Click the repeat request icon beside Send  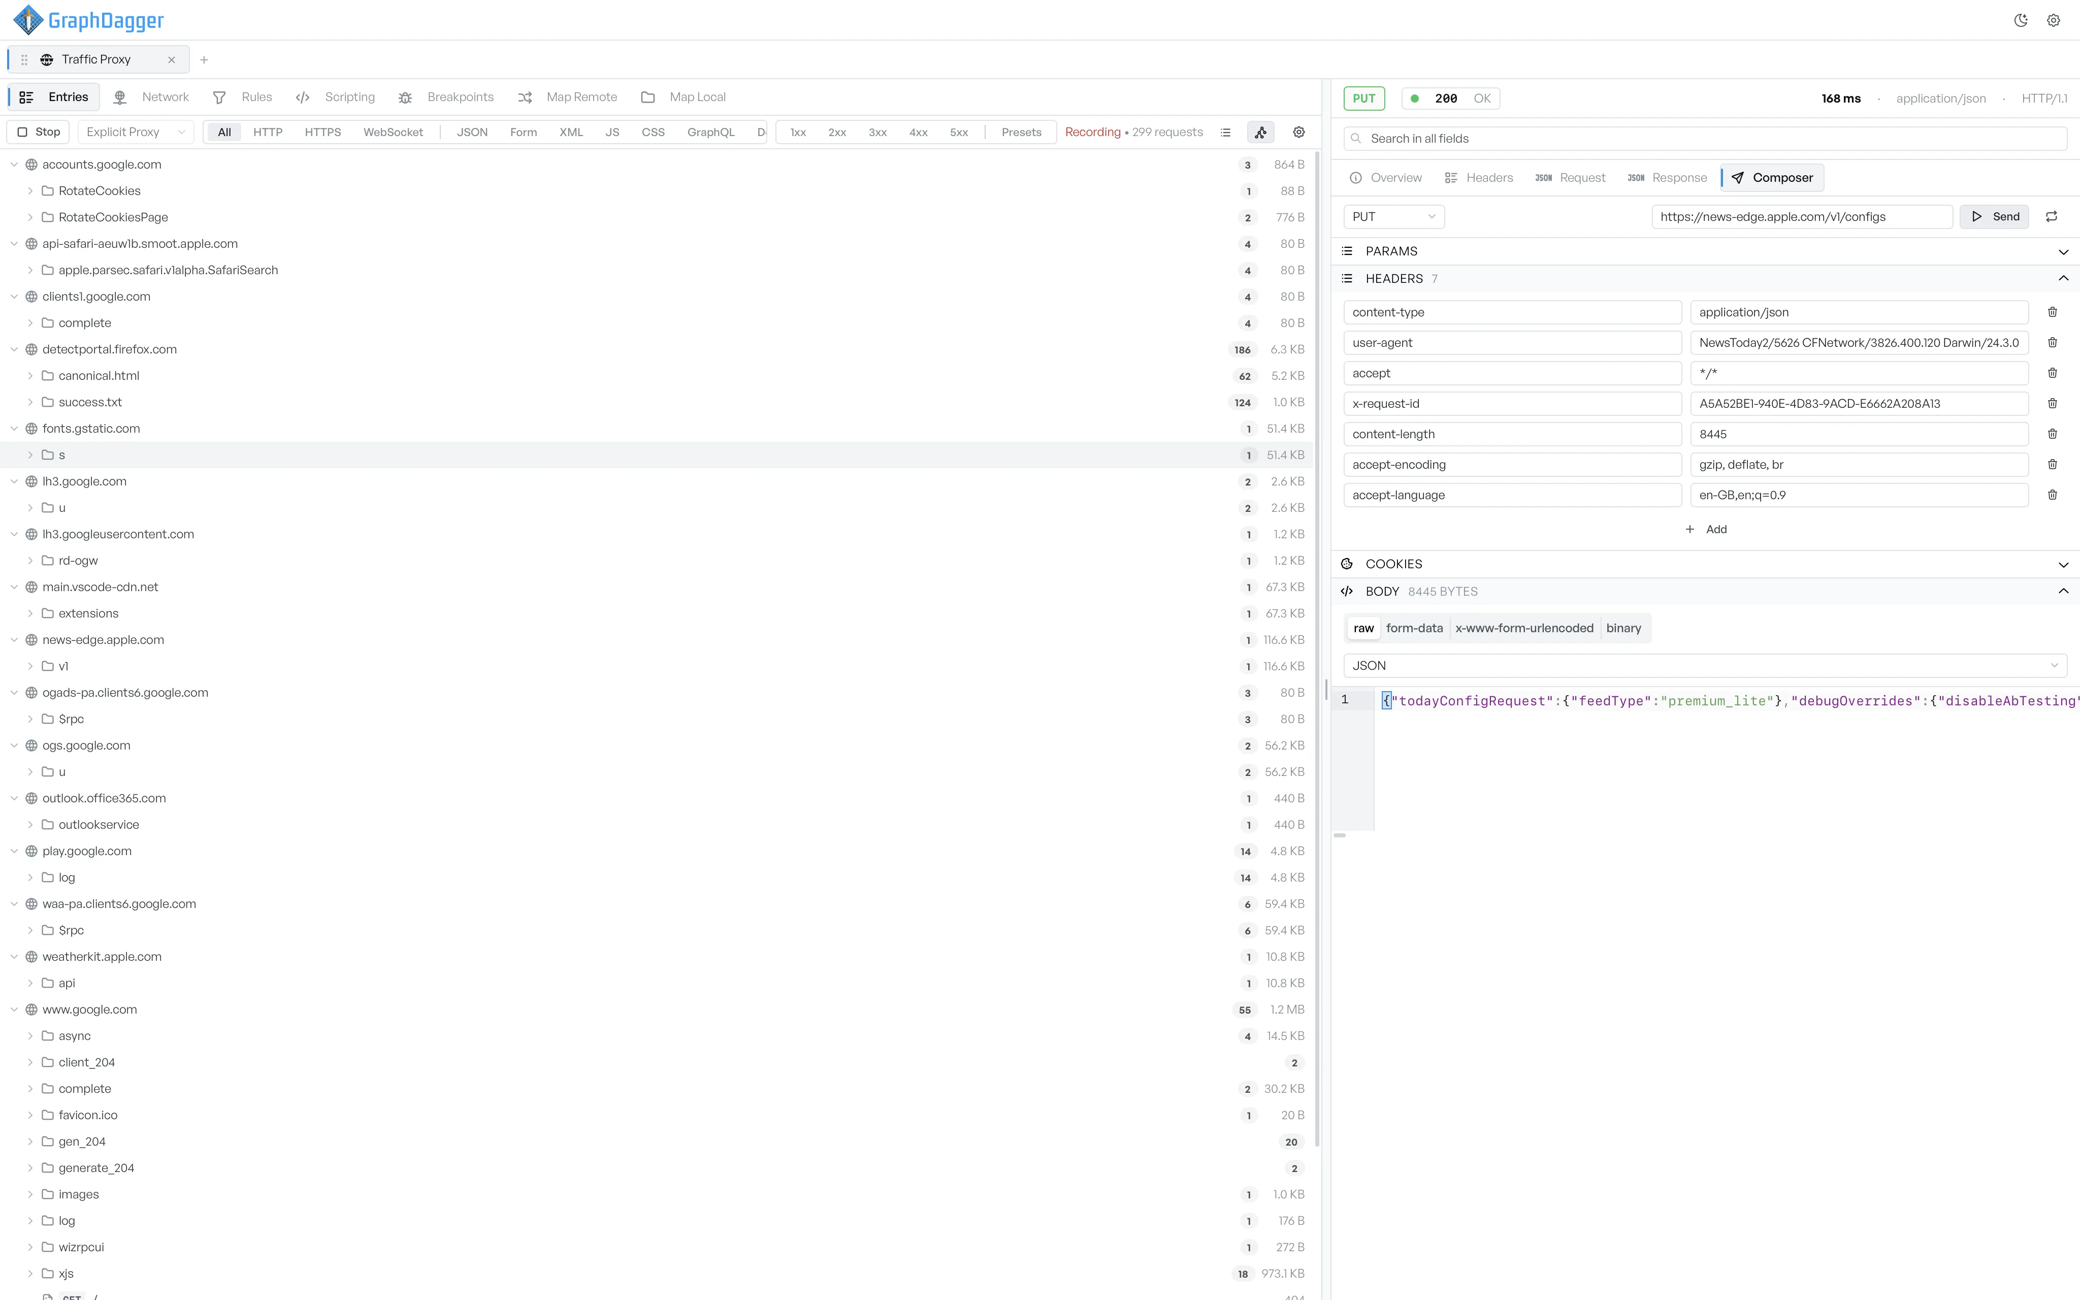[x=2052, y=217]
